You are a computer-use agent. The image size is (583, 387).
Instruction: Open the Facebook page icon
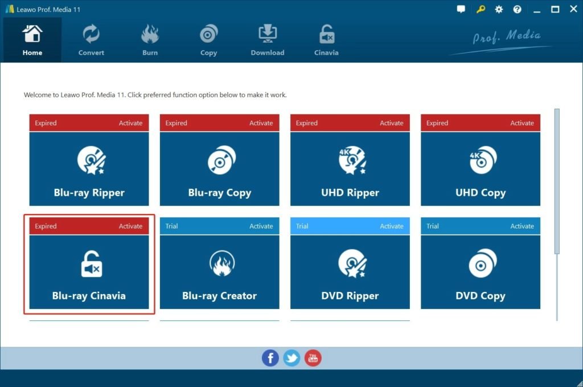click(270, 358)
